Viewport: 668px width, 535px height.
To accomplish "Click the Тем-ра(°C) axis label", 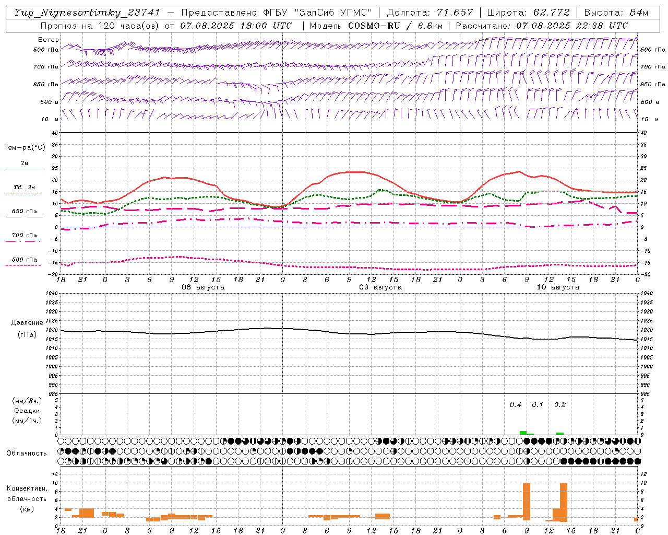I will click(25, 148).
